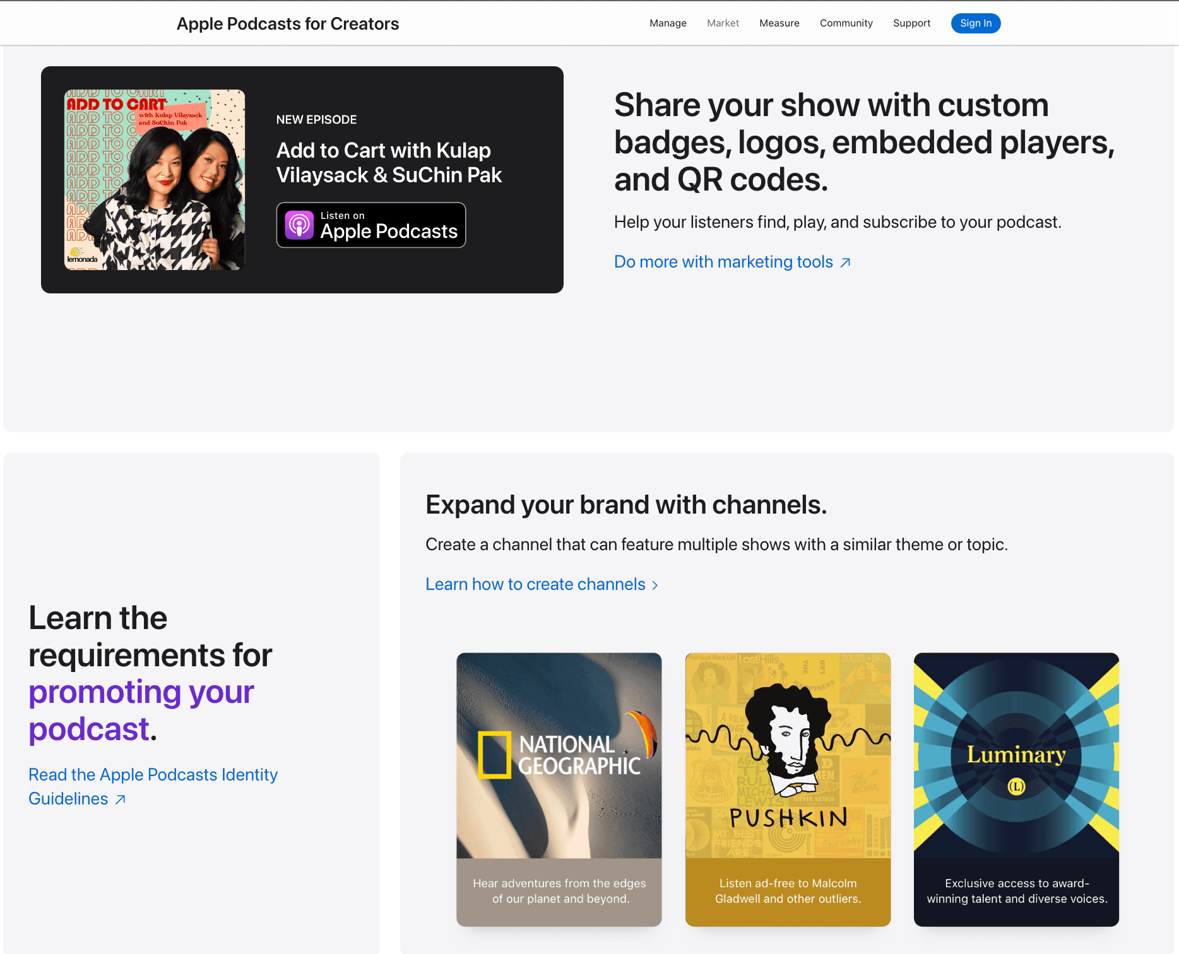Click the arrow icon after marketing tools

click(846, 262)
